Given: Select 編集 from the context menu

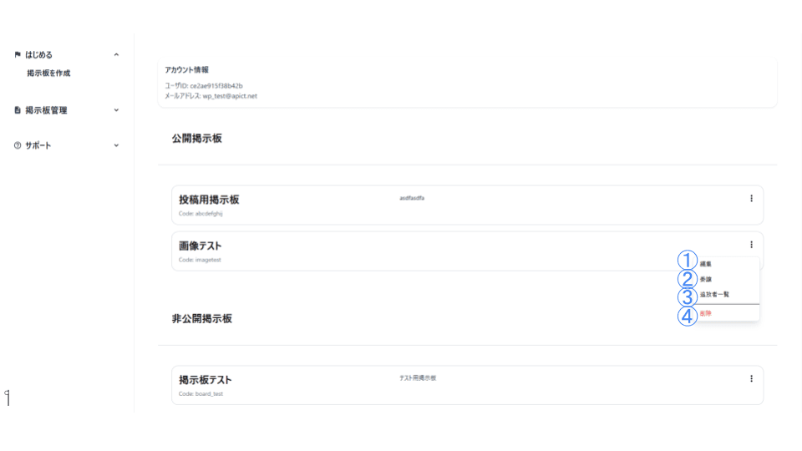Looking at the screenshot, I should [x=707, y=264].
